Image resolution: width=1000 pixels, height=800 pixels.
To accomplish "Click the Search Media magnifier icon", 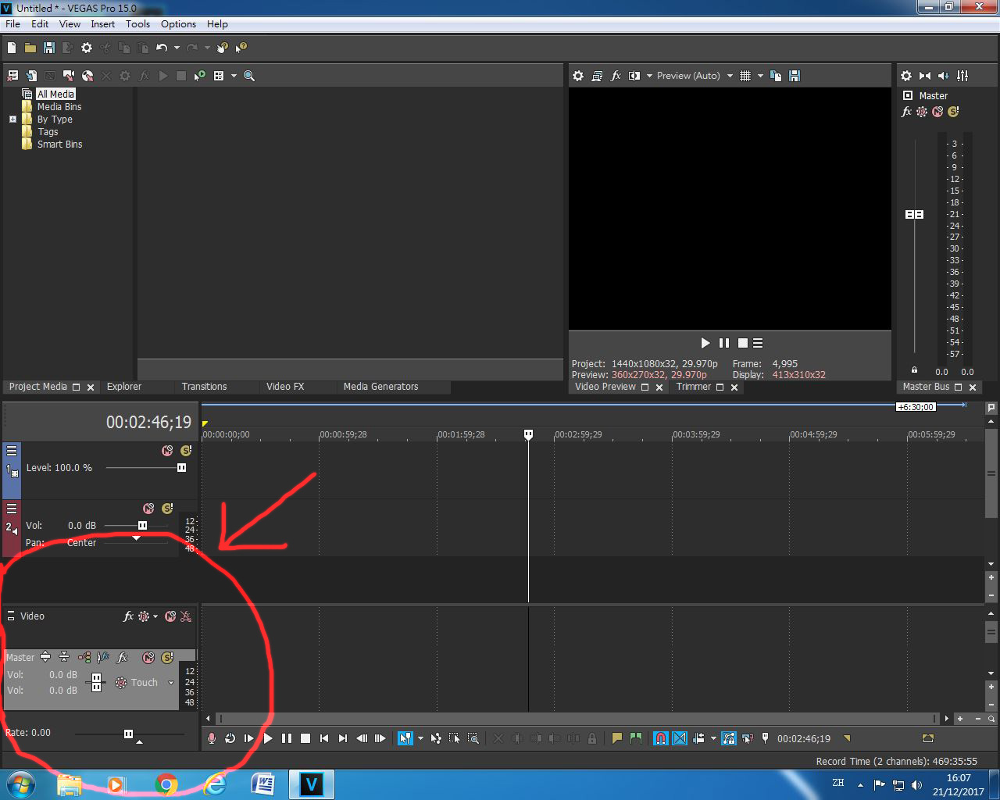I will point(249,76).
